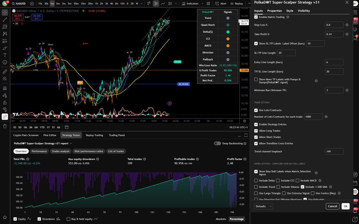Viewport: 359px width, 224px height.
Task: Remove objects using the trash icon
Action: (5, 126)
